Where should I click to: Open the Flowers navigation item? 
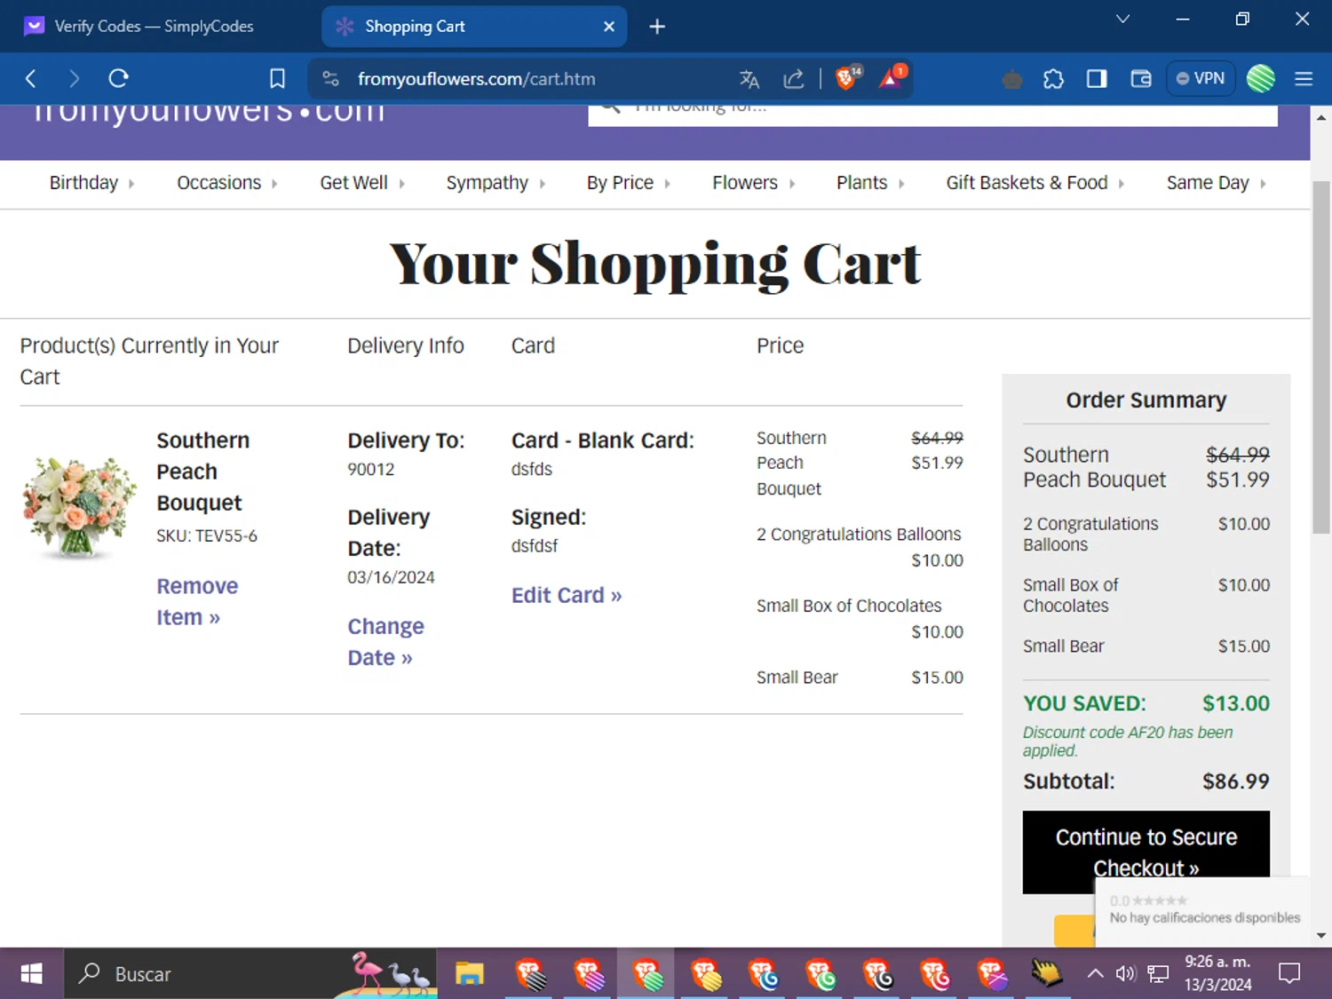pyautogui.click(x=744, y=183)
